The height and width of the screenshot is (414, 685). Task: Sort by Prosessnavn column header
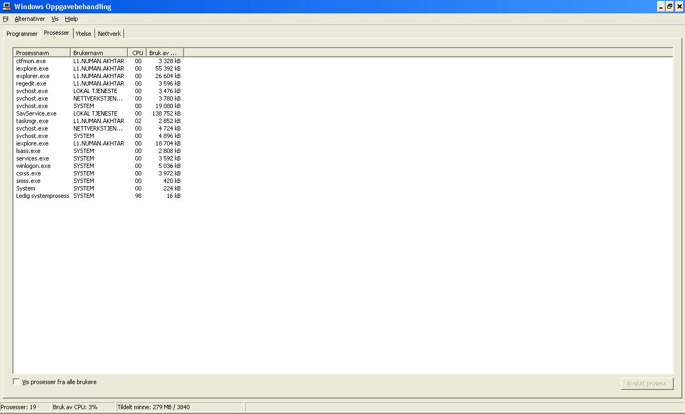click(x=42, y=53)
